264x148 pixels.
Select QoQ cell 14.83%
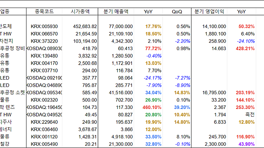coord(182,93)
